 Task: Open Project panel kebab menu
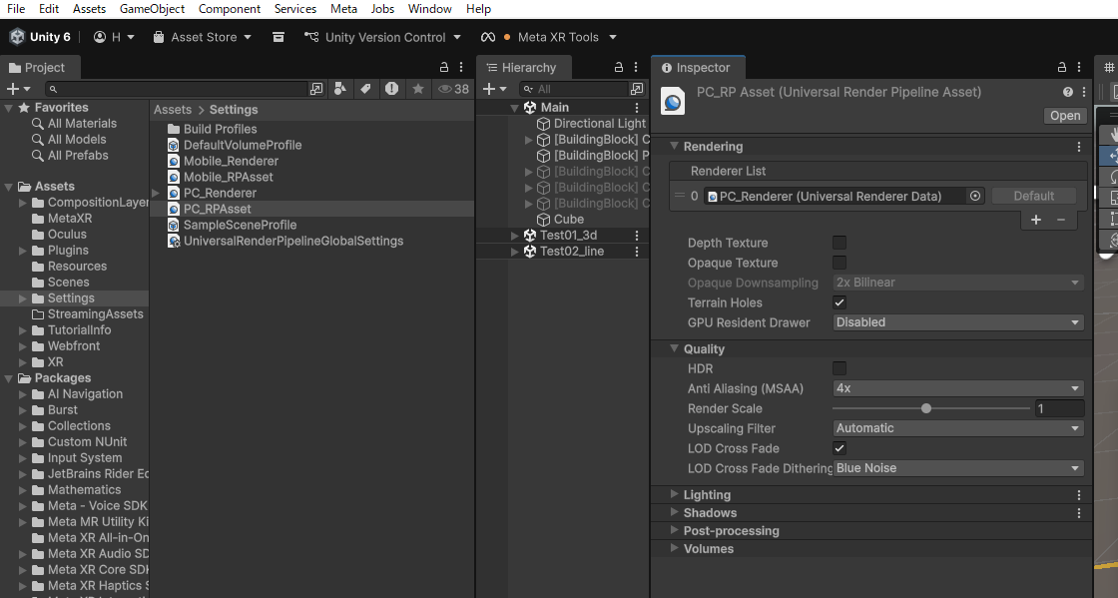(x=461, y=67)
